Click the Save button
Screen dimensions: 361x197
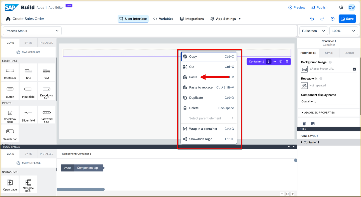[347, 19]
